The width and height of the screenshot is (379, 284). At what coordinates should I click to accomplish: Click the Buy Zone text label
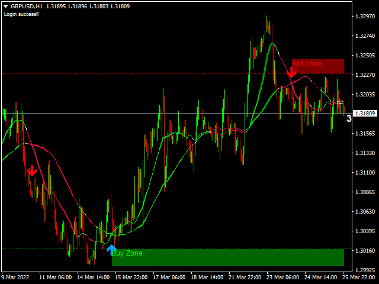click(x=127, y=253)
